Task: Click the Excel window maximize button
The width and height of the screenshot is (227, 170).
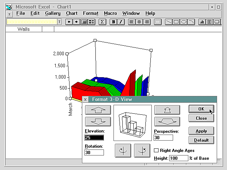Action: 218,7
